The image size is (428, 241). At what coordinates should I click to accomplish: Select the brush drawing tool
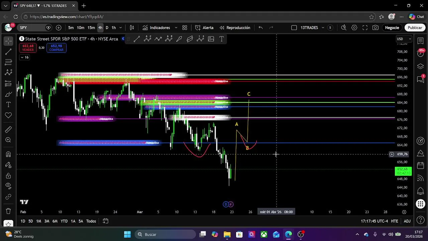(x=8, y=94)
